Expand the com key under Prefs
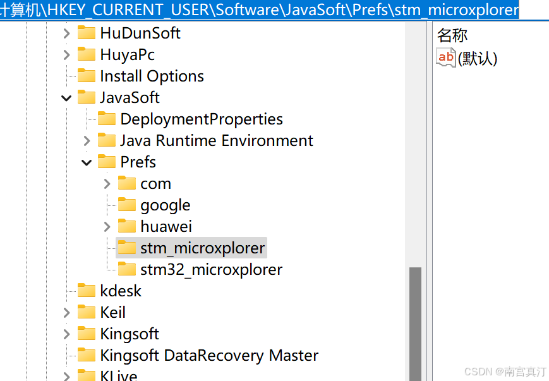 [107, 184]
